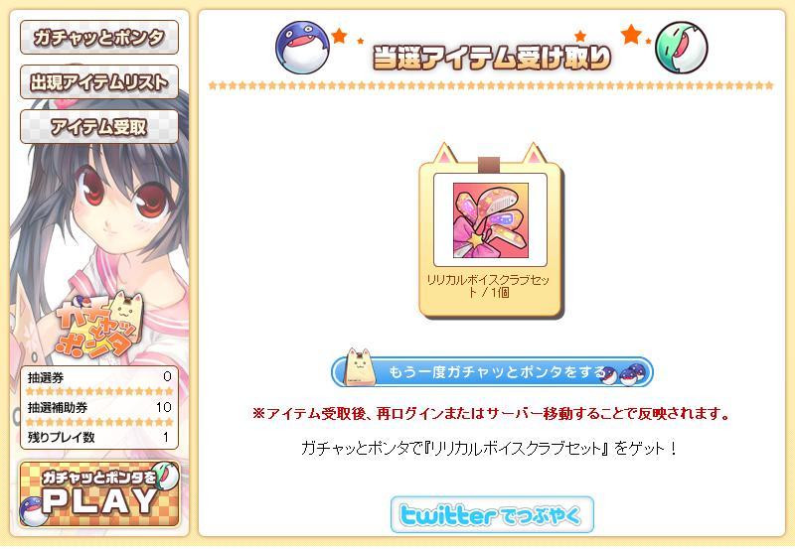This screenshot has height=549, width=795.
Task: Click the リリカルボイスクラブセット item label
Action: (x=488, y=286)
